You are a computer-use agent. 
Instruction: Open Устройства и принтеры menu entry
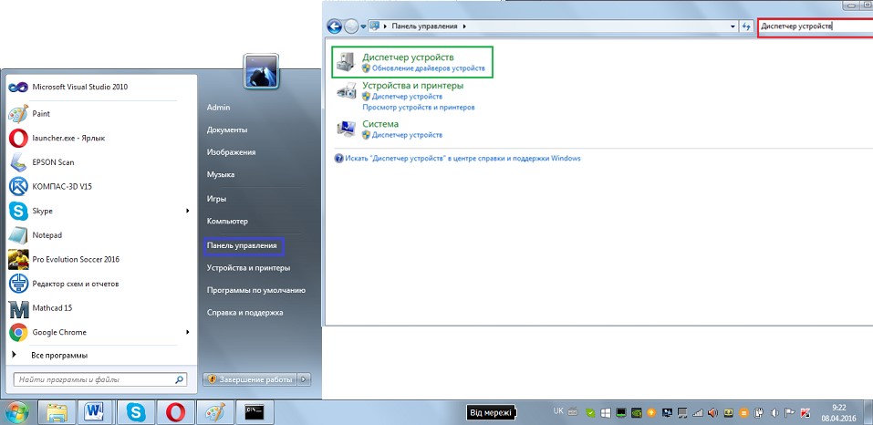coord(248,268)
